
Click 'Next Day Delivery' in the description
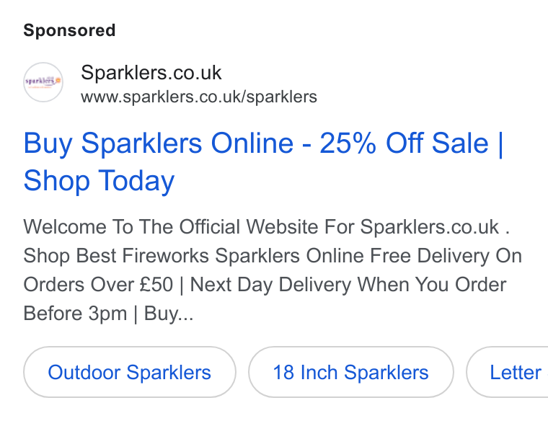(270, 285)
